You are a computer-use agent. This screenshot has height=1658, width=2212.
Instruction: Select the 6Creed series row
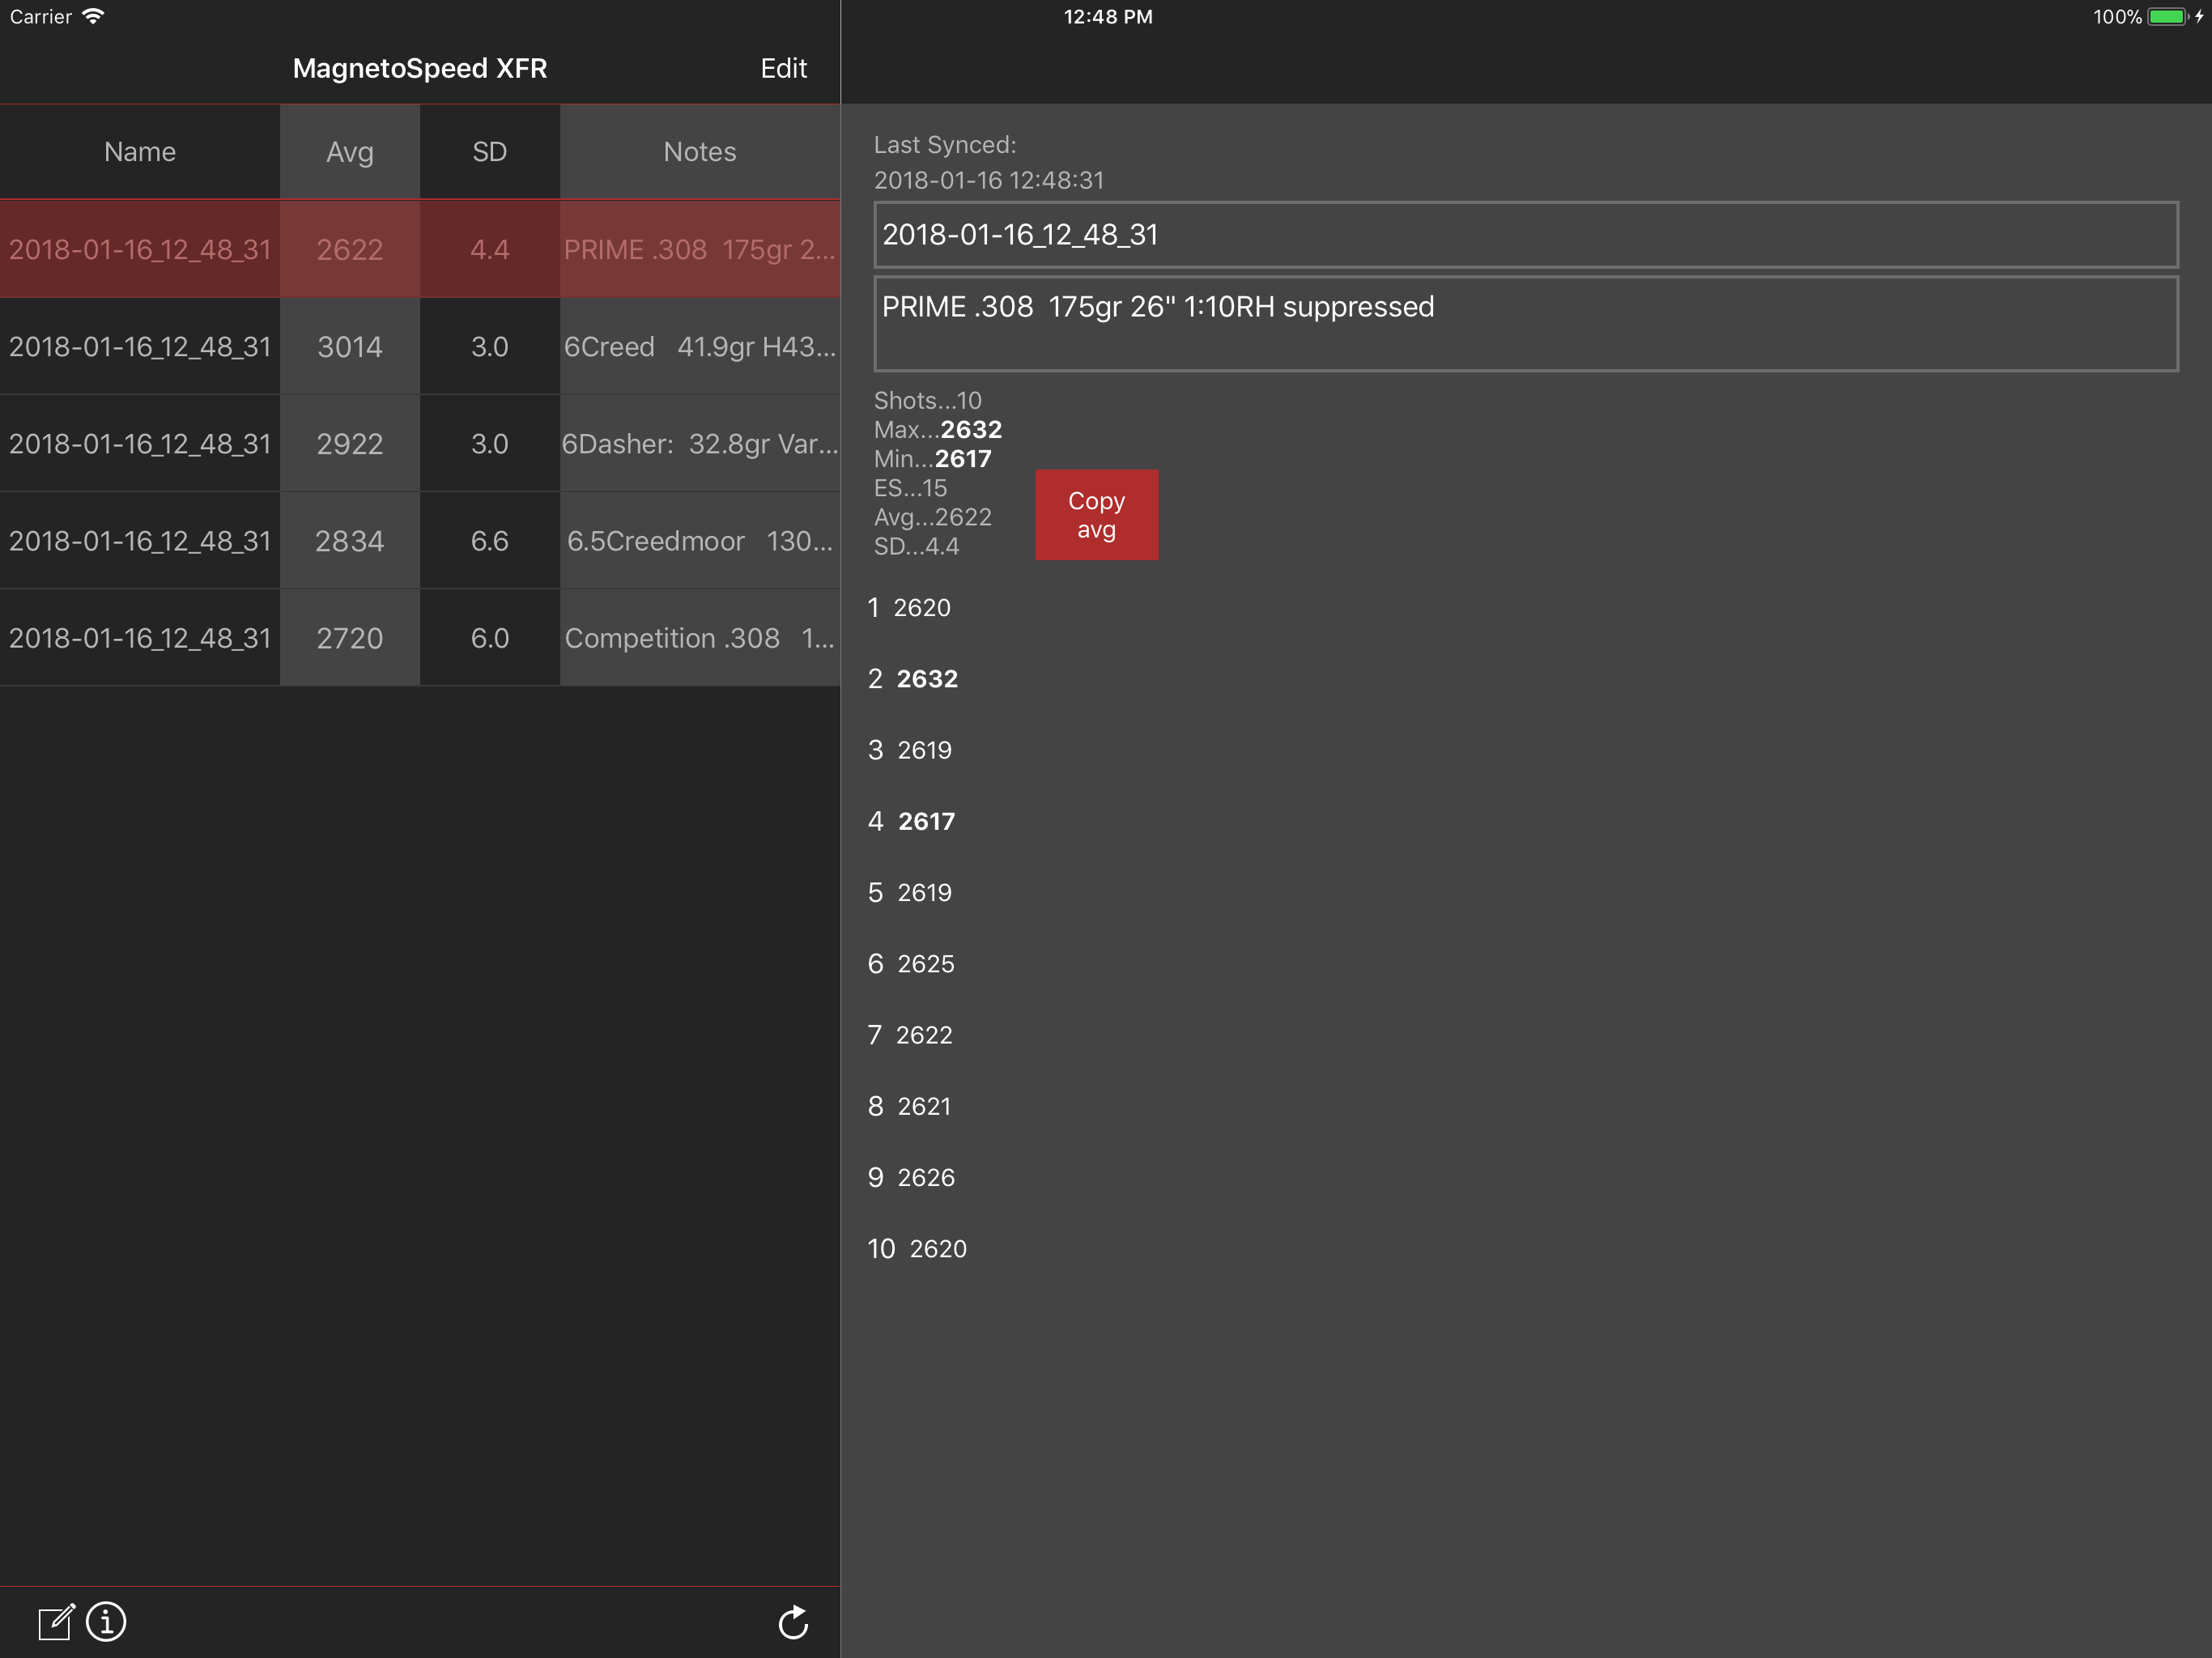coord(420,347)
